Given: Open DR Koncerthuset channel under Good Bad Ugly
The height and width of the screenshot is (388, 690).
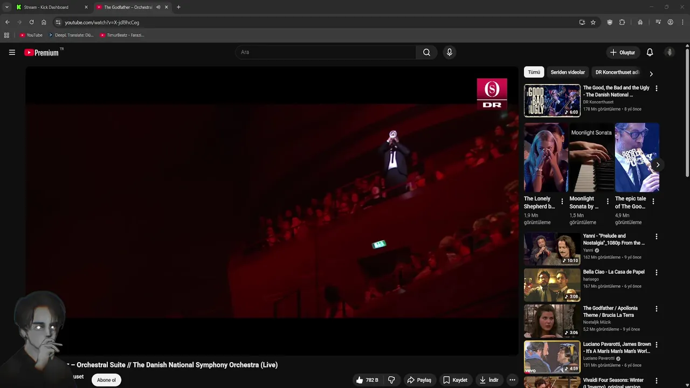Looking at the screenshot, I should tap(598, 102).
